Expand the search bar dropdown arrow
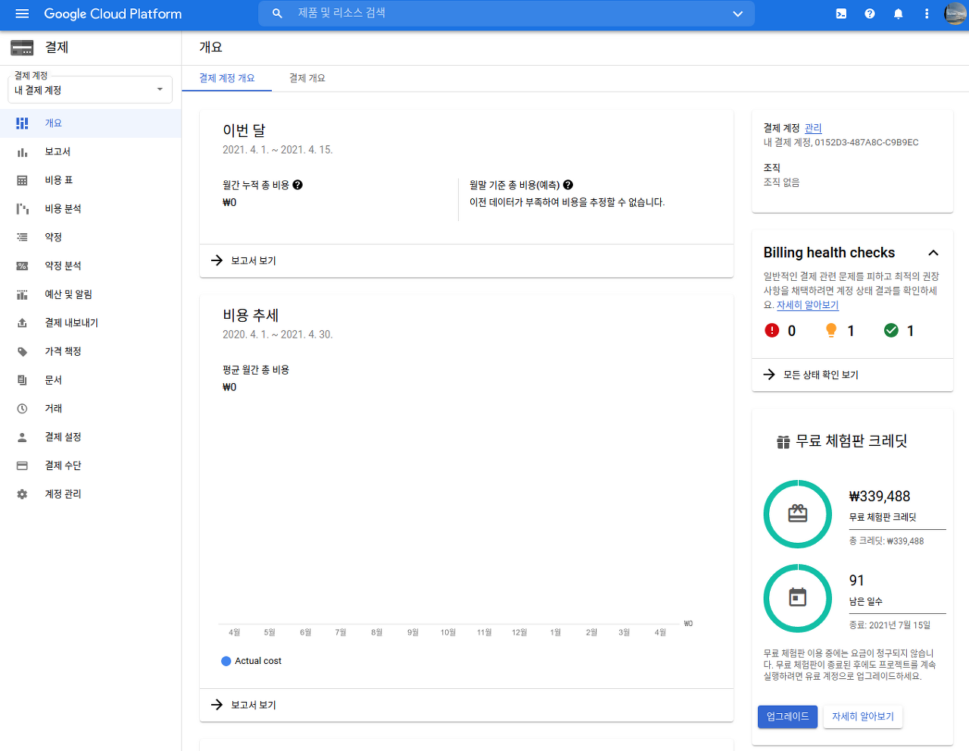 tap(738, 14)
